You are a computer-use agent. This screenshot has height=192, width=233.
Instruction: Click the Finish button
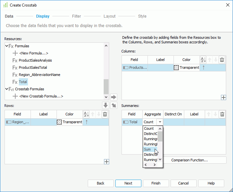pos(156,183)
